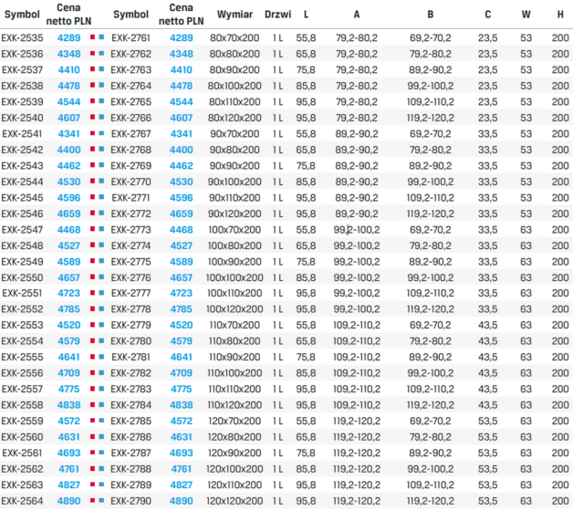Click dimension 80x120x200
Viewport: 573px width, 511px height.
click(x=234, y=118)
